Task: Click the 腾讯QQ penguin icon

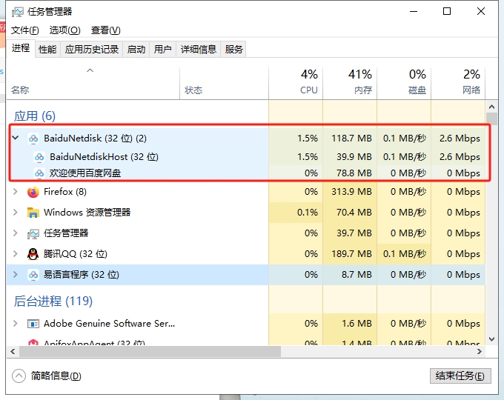Action: coord(33,254)
